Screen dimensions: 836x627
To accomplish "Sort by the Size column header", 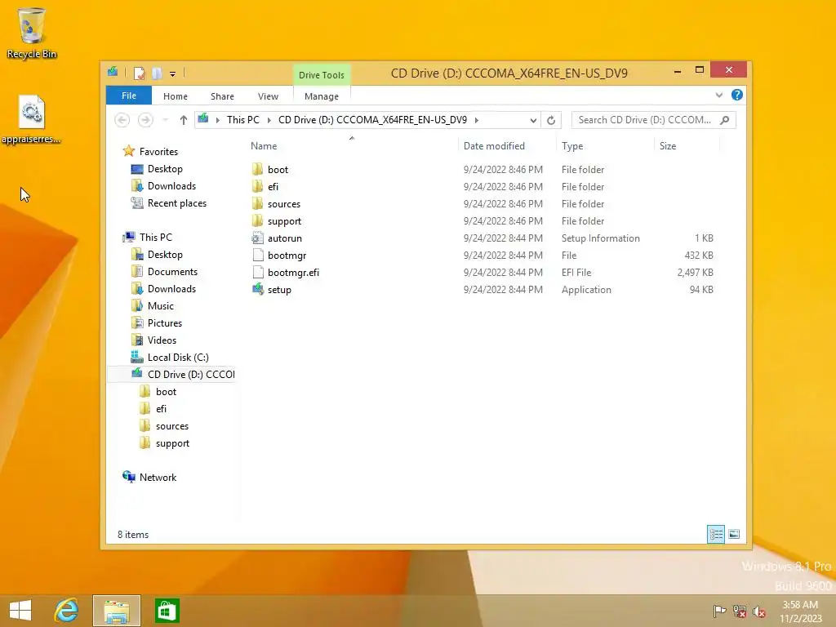I will pos(668,146).
